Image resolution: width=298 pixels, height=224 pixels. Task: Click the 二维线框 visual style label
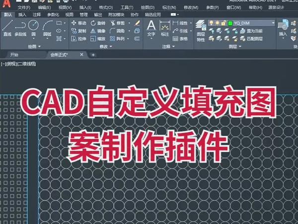(26, 64)
